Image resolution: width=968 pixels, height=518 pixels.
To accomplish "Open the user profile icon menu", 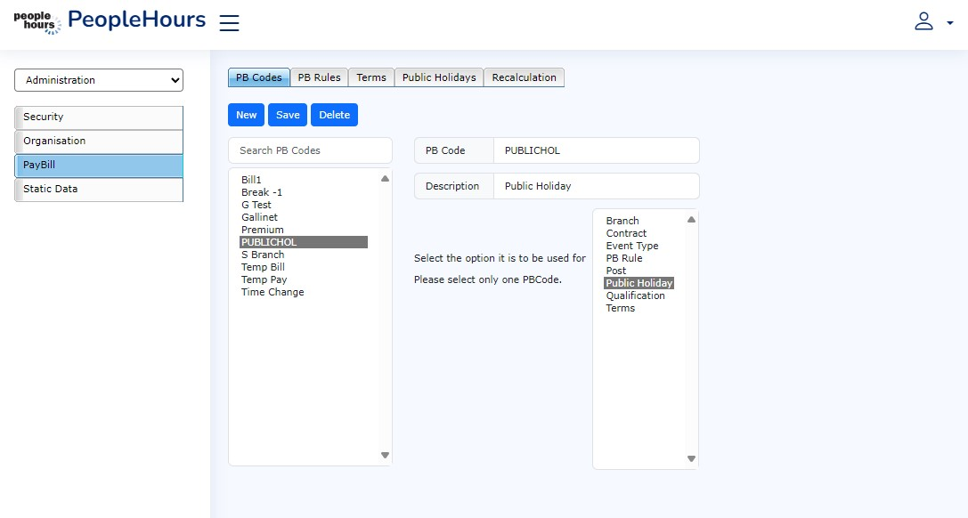I will pyautogui.click(x=923, y=22).
